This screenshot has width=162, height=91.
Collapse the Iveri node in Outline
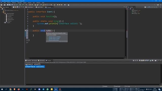[x=129, y=9]
